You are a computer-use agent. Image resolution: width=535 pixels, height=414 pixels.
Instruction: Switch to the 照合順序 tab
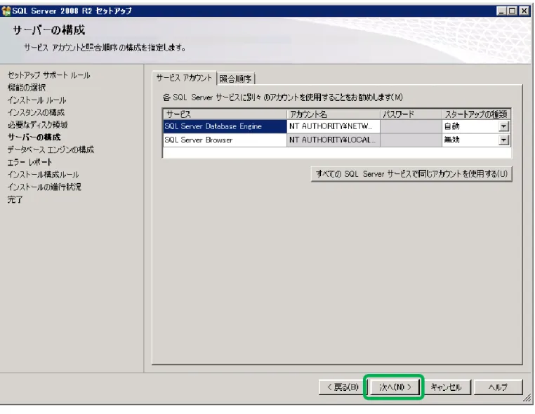tap(235, 79)
